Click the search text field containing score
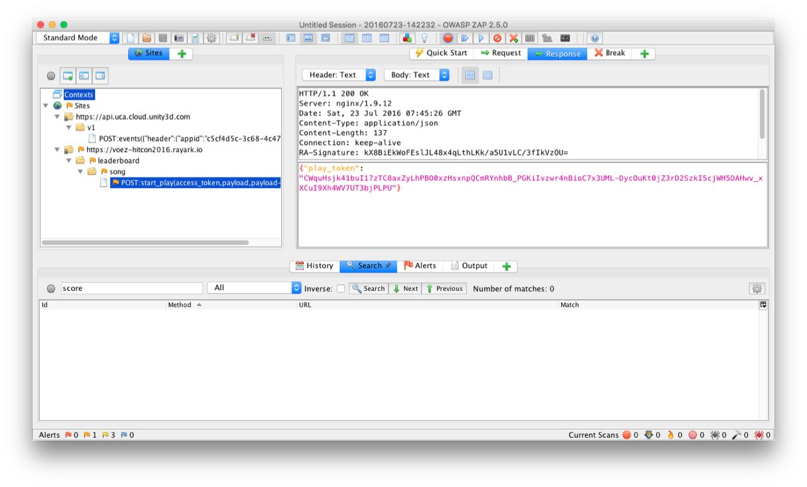The image size is (807, 487). [123, 288]
